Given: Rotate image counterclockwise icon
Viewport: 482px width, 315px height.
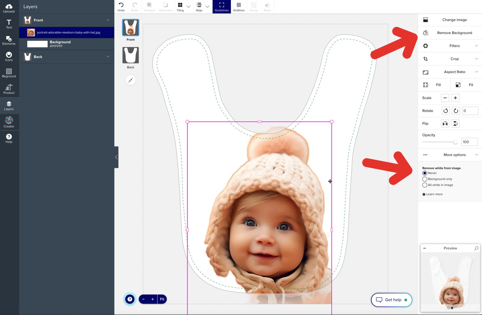Looking at the screenshot, I should point(446,111).
